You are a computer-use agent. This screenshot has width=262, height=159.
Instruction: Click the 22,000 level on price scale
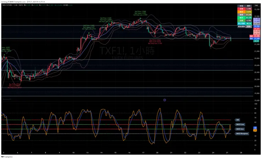[257, 16]
